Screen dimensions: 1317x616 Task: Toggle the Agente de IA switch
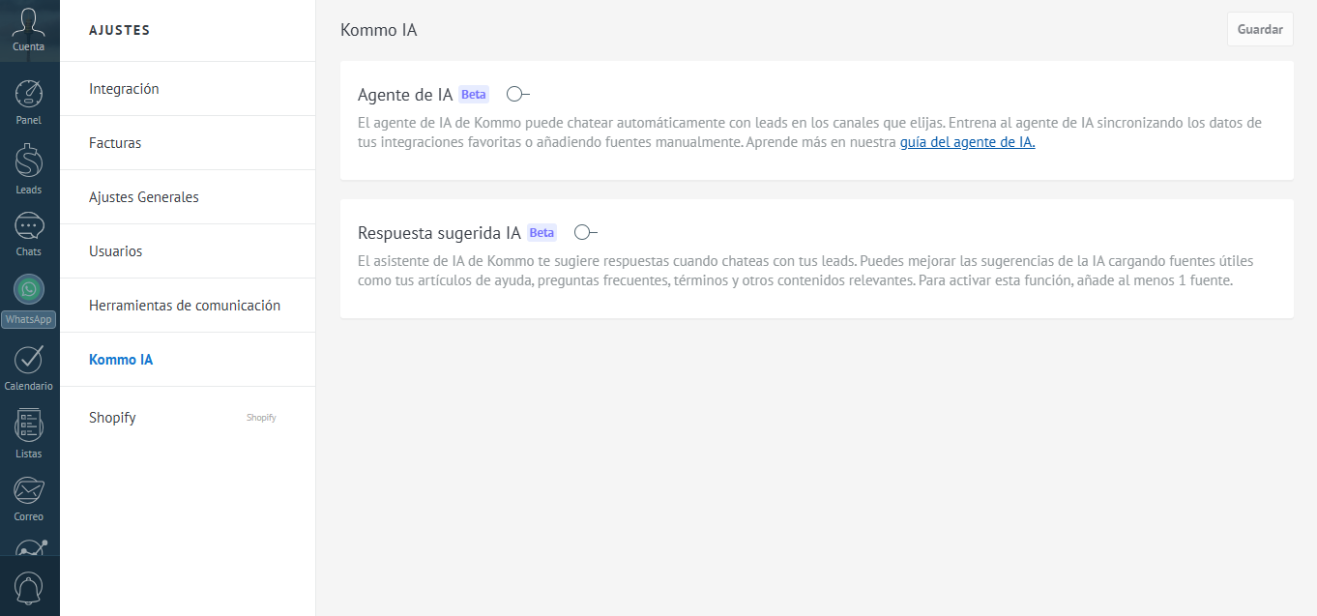point(518,94)
